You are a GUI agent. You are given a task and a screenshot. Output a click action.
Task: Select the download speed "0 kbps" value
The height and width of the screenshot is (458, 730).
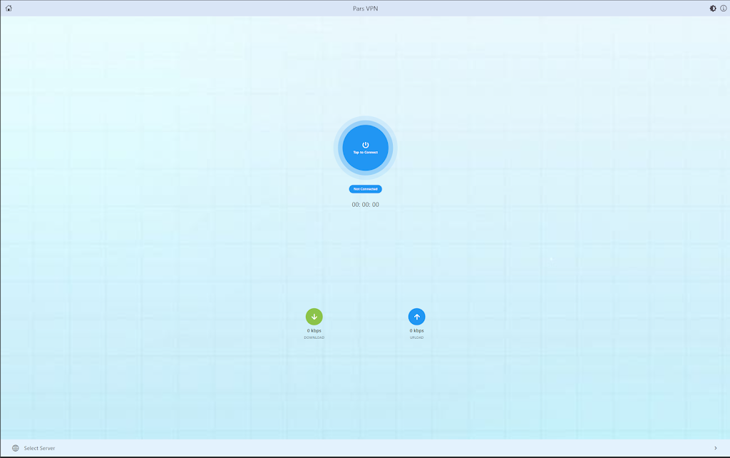click(314, 331)
